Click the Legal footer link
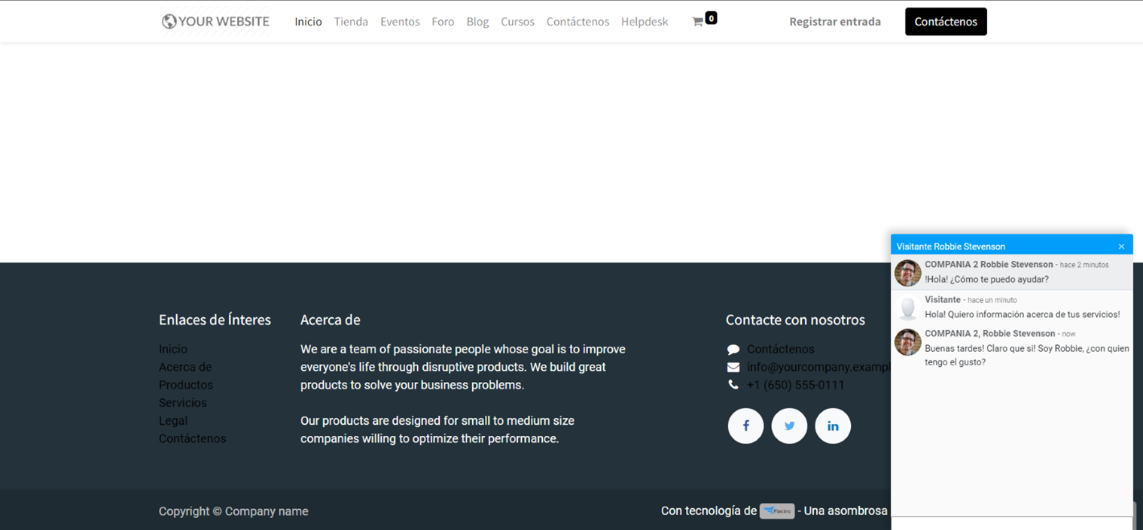This screenshot has height=530, width=1143. click(173, 421)
